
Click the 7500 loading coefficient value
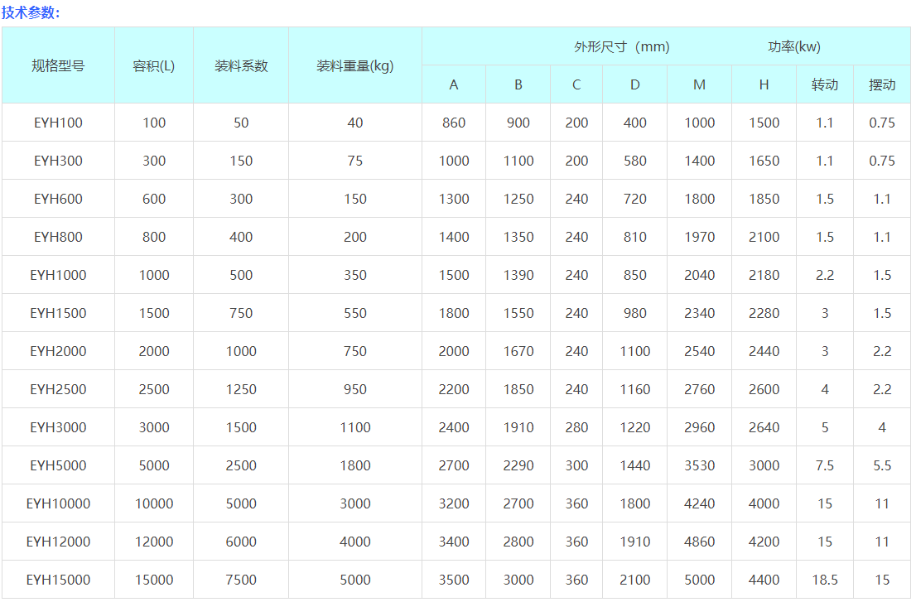pos(241,580)
